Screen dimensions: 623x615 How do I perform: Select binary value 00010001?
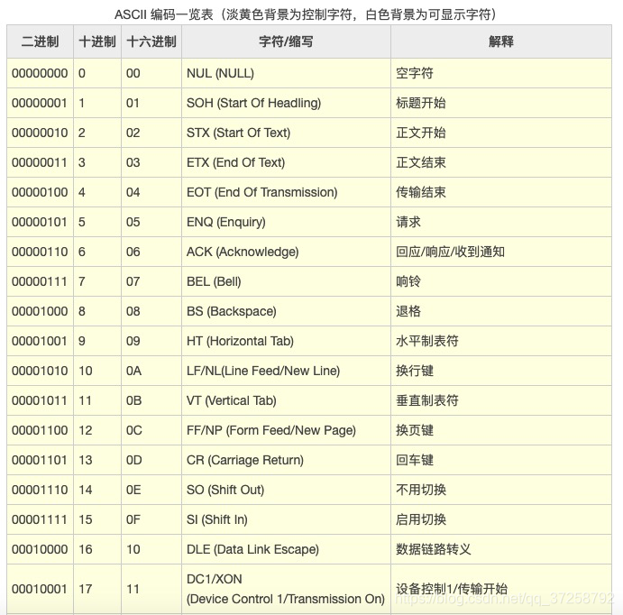click(x=41, y=589)
